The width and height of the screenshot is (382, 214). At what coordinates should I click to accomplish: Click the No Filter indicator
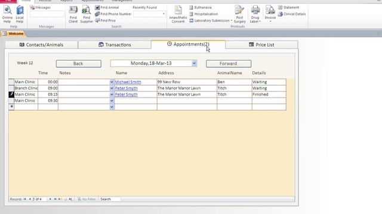[87, 199]
